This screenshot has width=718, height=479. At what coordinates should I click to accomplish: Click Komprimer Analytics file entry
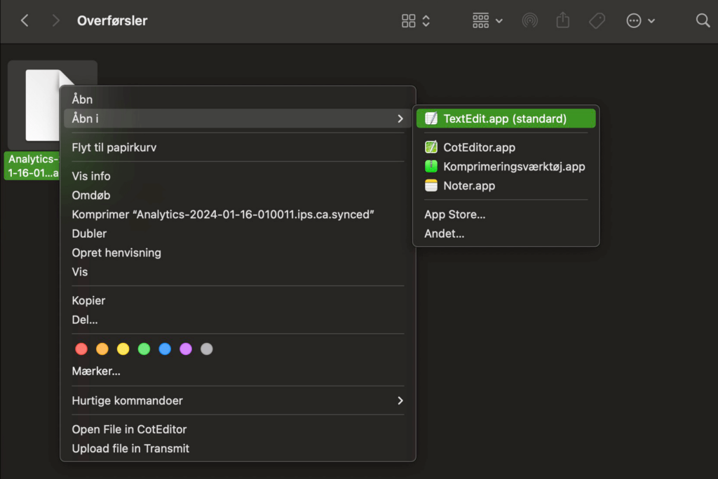[238, 215]
